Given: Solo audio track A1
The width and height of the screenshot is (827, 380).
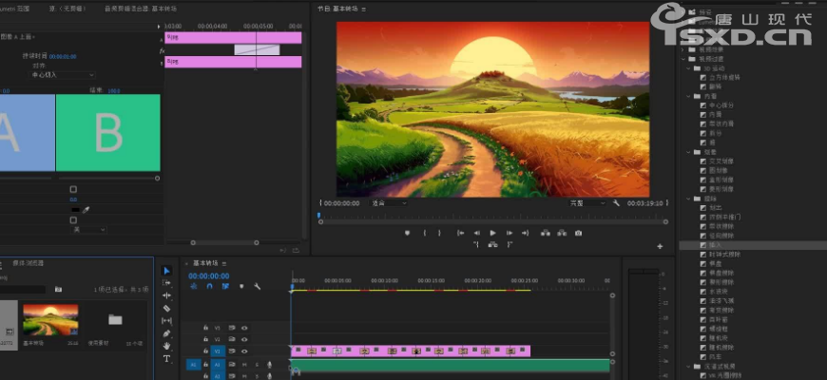Looking at the screenshot, I should pos(257,364).
